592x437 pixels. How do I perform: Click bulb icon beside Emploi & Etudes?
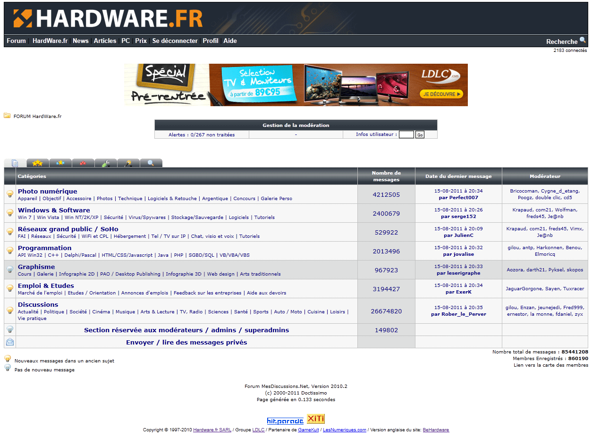tap(10, 288)
